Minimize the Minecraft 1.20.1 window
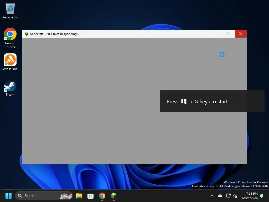Image resolution: width=269 pixels, height=202 pixels. coord(217,34)
